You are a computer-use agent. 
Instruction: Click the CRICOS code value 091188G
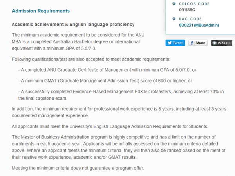pos(187,10)
